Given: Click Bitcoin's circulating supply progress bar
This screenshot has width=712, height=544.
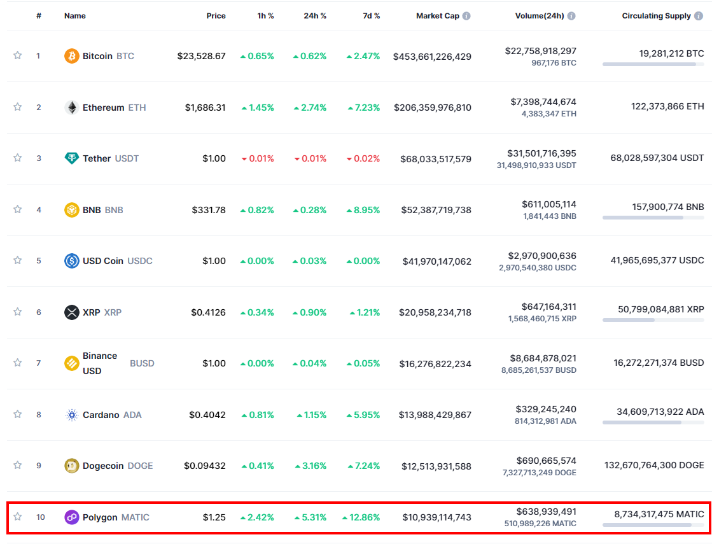Looking at the screenshot, I should pos(653,64).
